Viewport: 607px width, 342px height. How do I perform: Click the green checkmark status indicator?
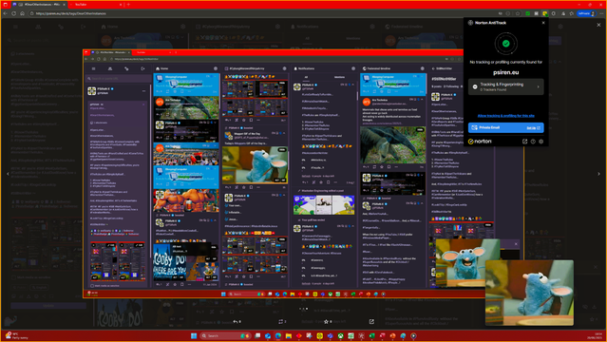point(505,44)
